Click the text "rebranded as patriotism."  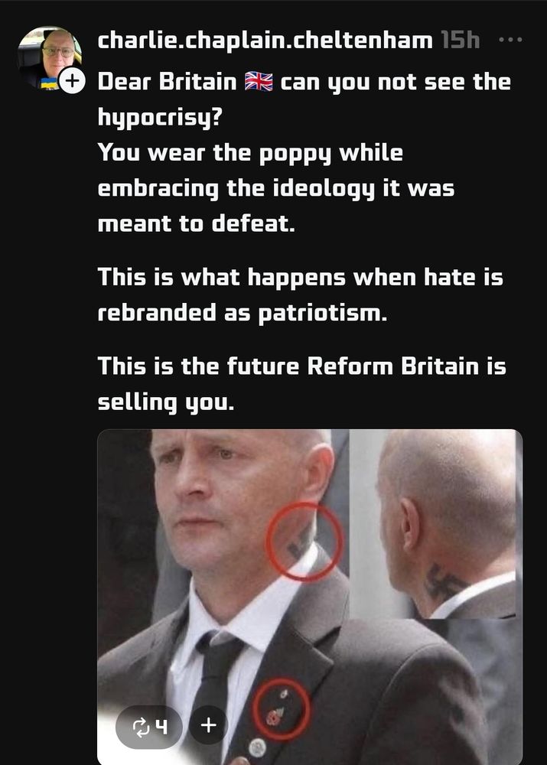[x=242, y=313]
